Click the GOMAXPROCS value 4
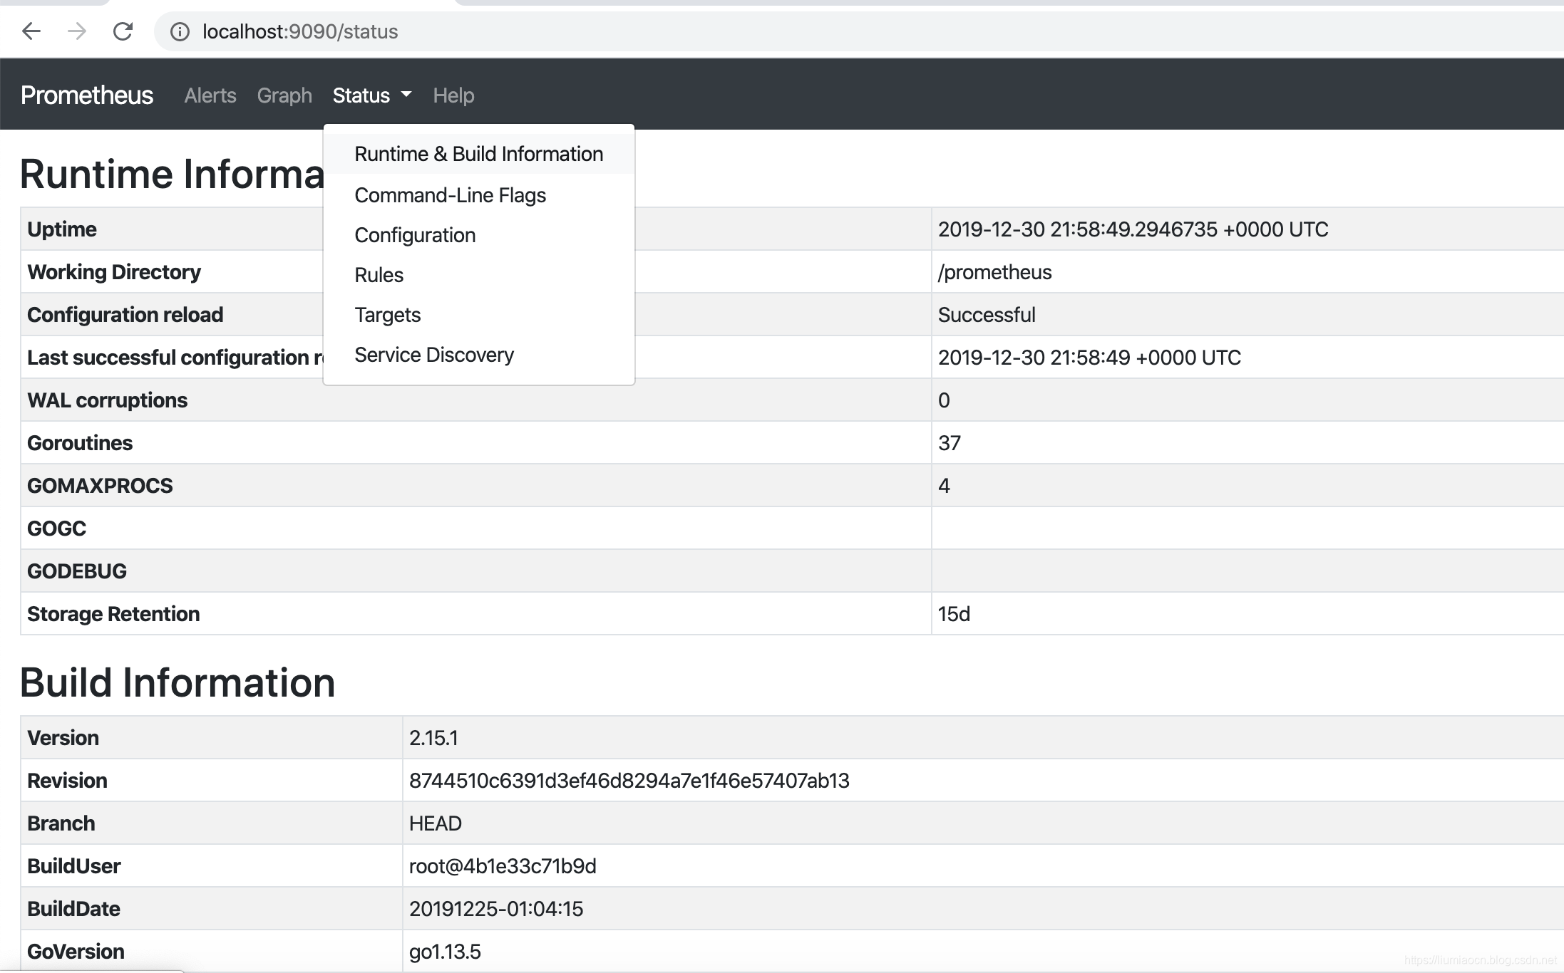The width and height of the screenshot is (1564, 973). [x=944, y=486]
